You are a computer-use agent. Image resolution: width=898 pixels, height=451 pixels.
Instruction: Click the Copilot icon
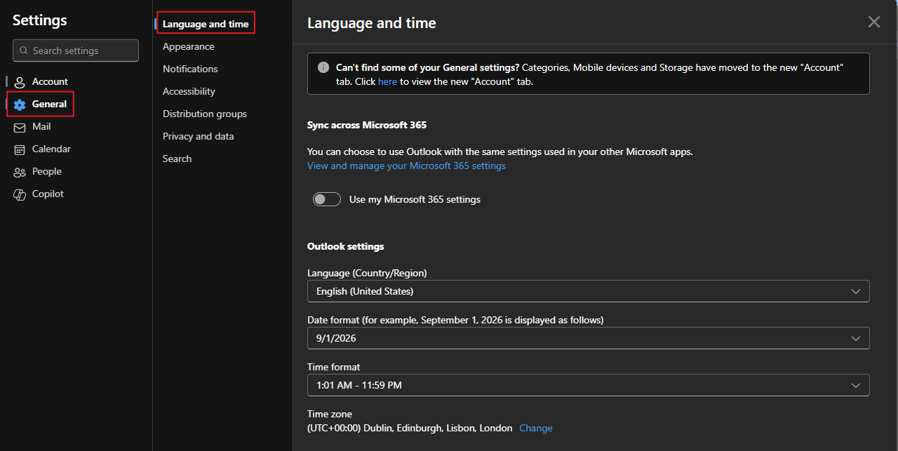click(x=20, y=194)
